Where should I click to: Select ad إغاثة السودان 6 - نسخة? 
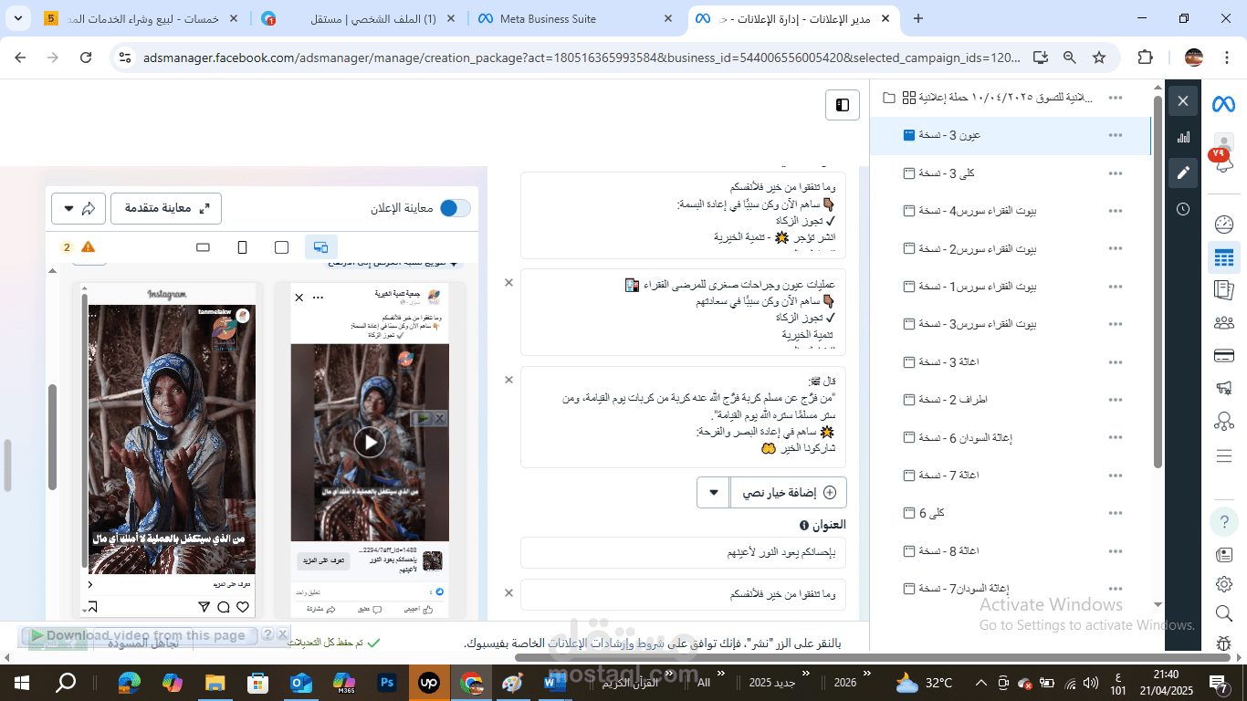tap(1010, 437)
